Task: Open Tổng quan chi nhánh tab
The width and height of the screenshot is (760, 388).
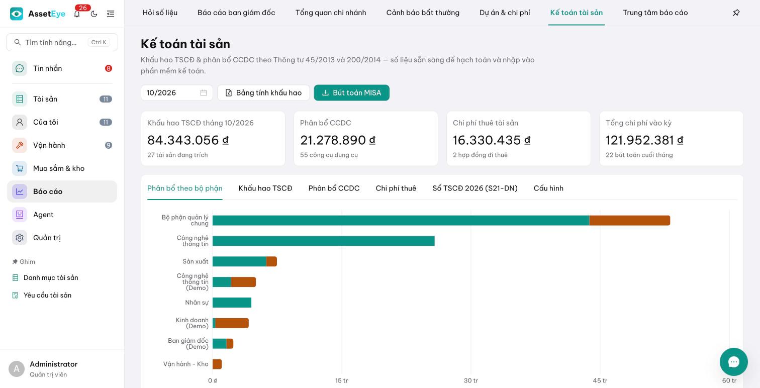Action: (331, 13)
